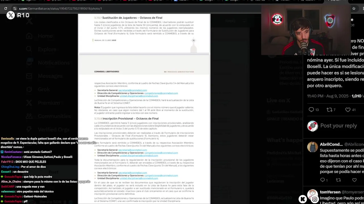The image size is (364, 204).
Task: Click chat message from NicolasFonseca
Action: tap(37, 157)
